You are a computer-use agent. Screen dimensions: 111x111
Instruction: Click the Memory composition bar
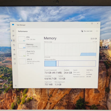(x=70, y=64)
